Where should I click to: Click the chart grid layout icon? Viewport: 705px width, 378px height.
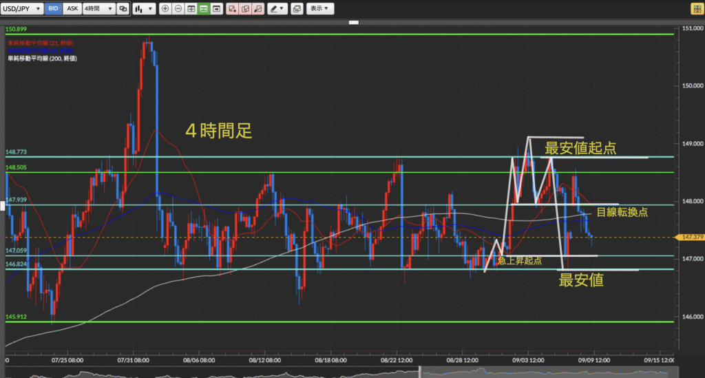pyautogui.click(x=191, y=8)
